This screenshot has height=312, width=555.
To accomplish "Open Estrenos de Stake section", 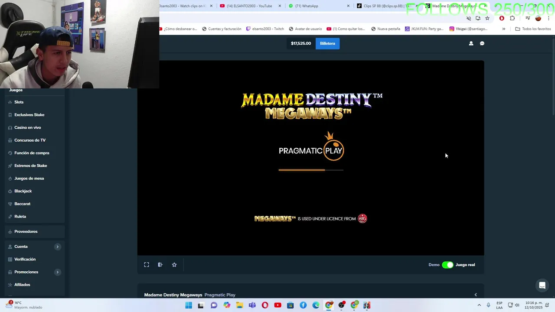I will click(x=35, y=166).
